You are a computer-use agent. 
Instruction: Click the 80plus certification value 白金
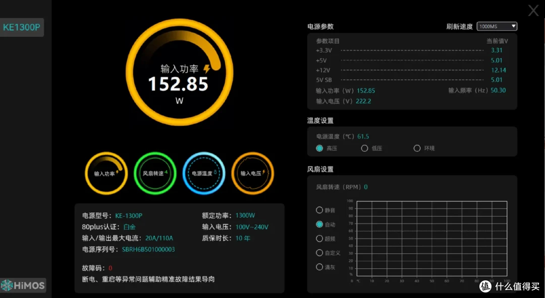[x=129, y=227]
